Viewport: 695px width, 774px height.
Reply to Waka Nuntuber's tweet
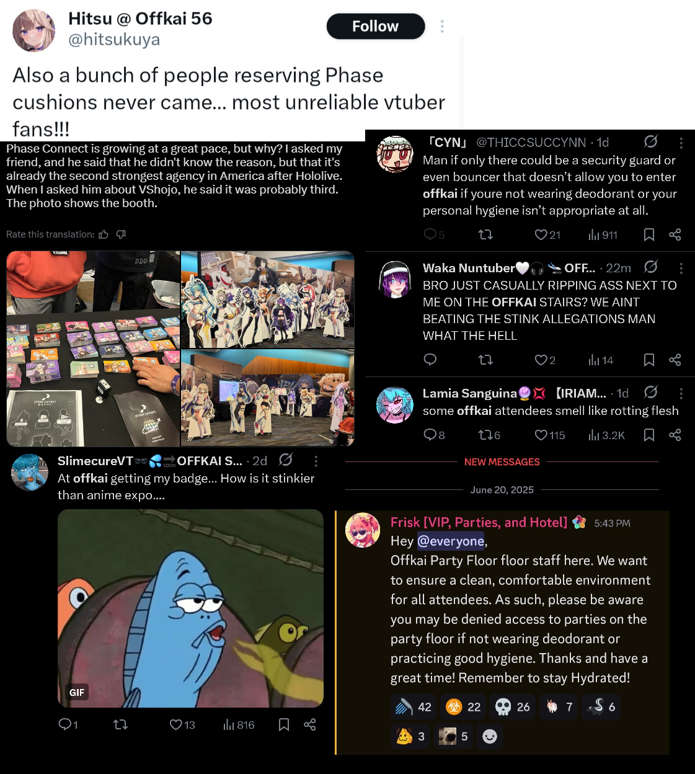click(430, 360)
